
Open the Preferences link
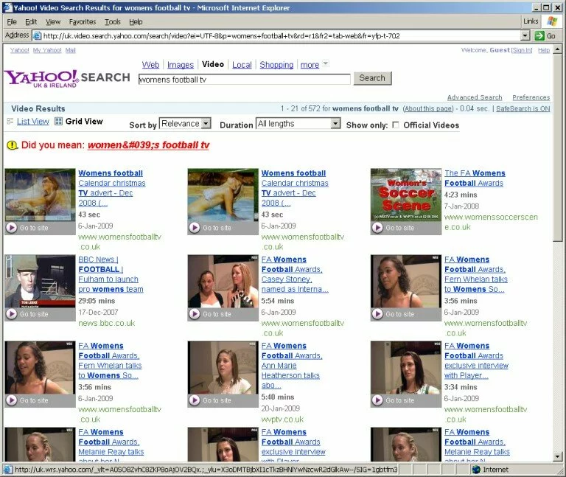tap(531, 97)
